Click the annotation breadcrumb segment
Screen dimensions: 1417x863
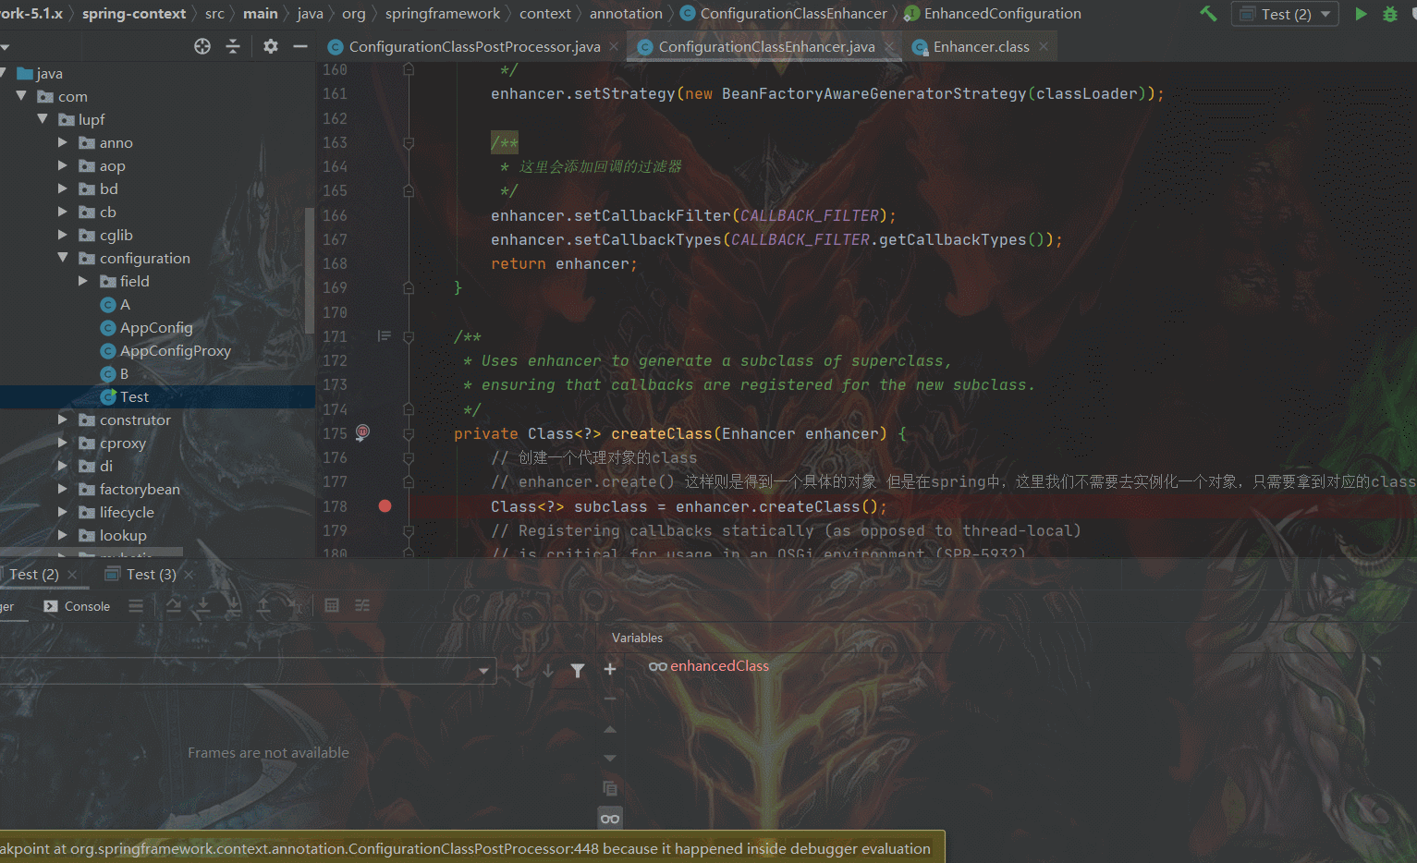626,14
